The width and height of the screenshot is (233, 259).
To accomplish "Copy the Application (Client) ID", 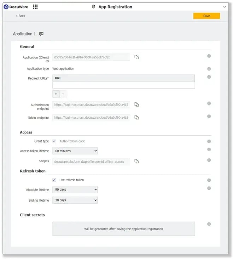I will [x=136, y=57].
